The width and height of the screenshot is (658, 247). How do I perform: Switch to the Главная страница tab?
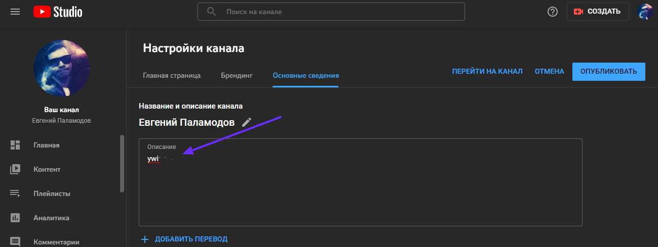[172, 75]
